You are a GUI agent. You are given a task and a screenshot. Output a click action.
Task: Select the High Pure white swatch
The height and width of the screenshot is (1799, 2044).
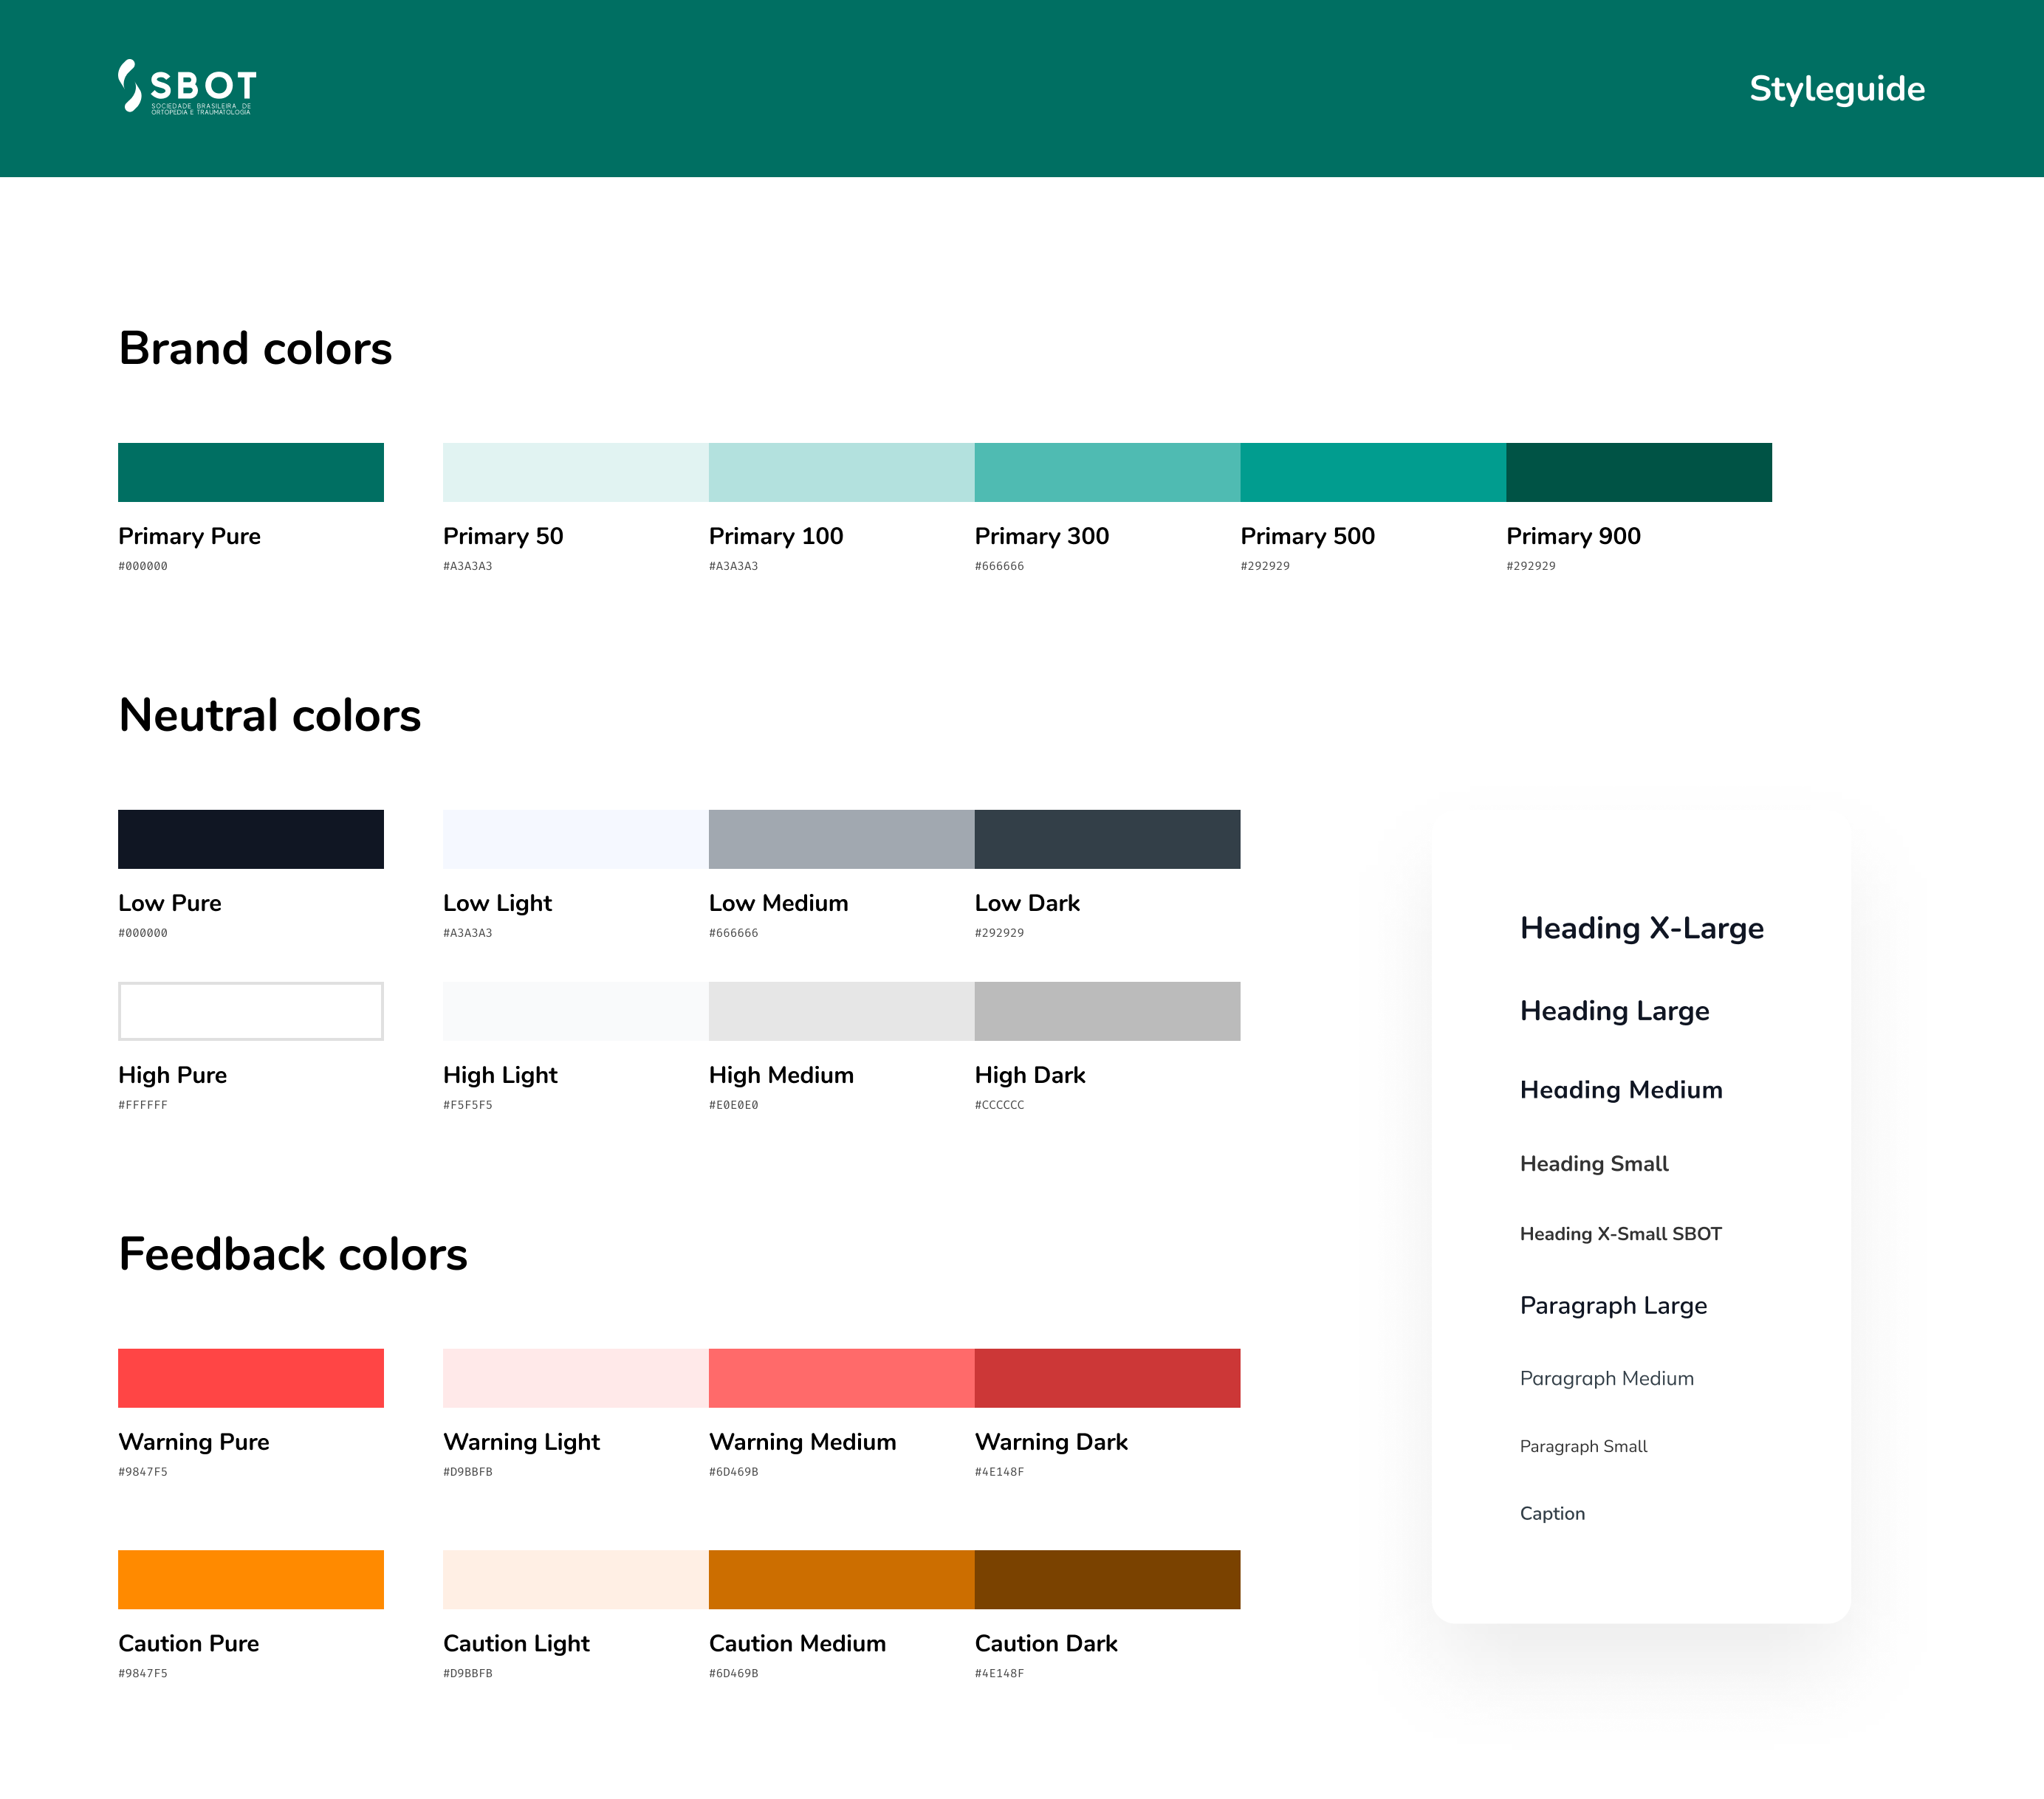250,1011
